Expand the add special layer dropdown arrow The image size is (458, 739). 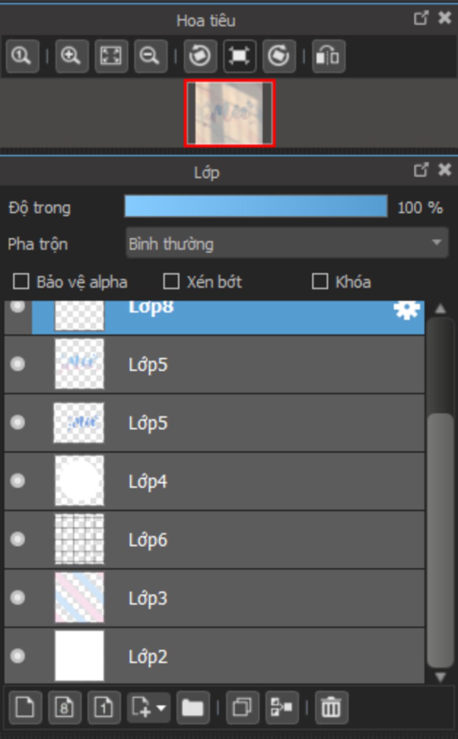coord(161,708)
